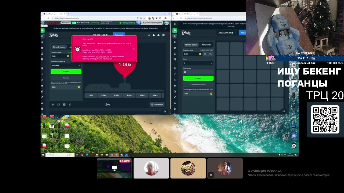Open support headset icon in Mines window
This screenshot has width=344, height=193.
pos(283,111)
